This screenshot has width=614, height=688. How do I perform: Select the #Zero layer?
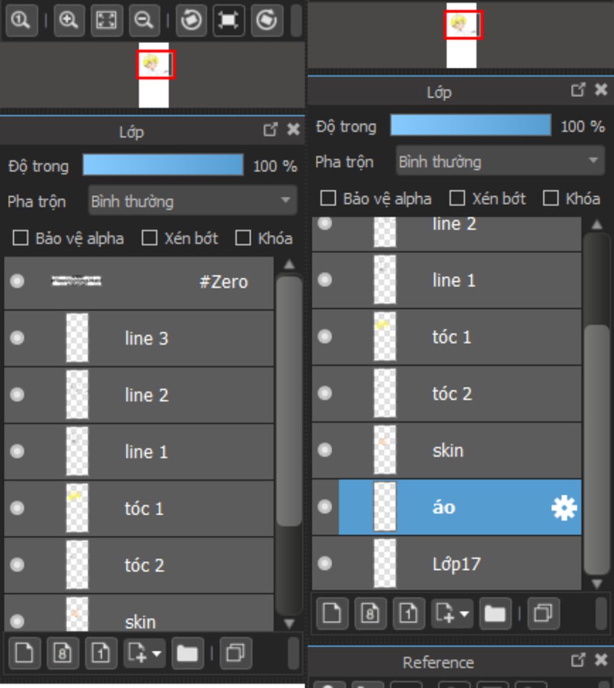139,282
